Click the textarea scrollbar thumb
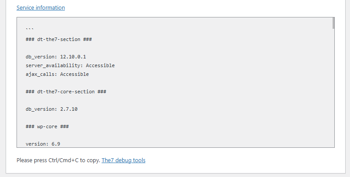The width and height of the screenshot is (350, 177). [x=333, y=23]
